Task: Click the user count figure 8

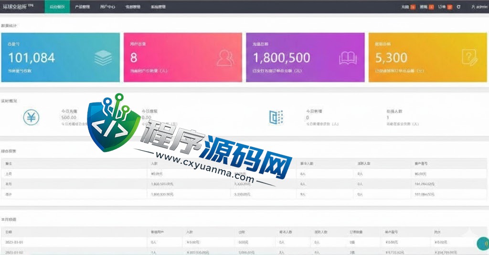Action: [134, 58]
